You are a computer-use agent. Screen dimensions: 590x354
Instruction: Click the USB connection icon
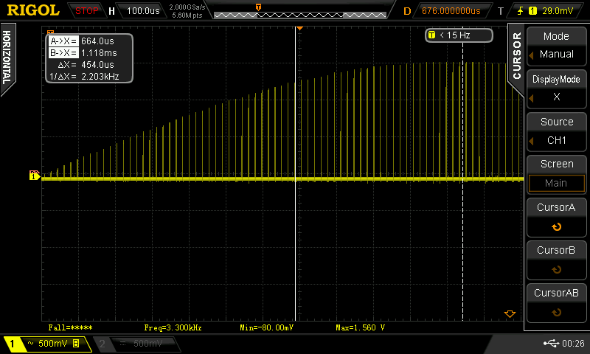coord(549,343)
